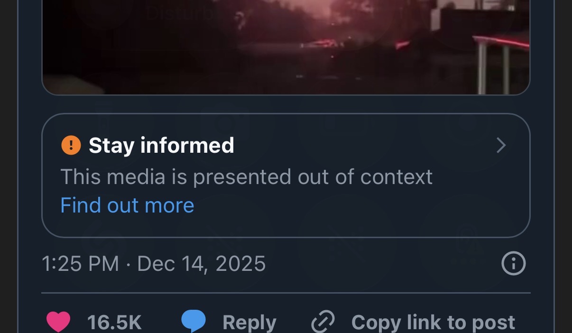Choose Copy link to post text
572x333 pixels.
[x=433, y=323]
